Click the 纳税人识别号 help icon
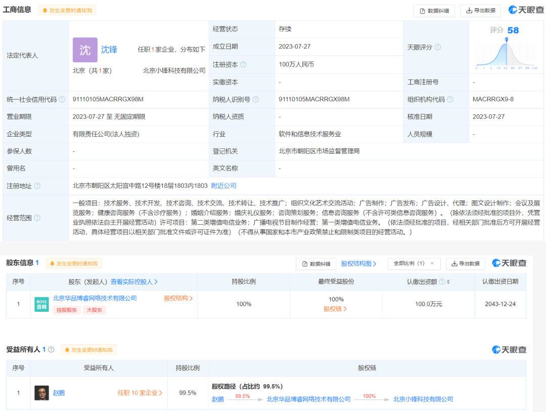This screenshot has width=546, height=412. 256,99
